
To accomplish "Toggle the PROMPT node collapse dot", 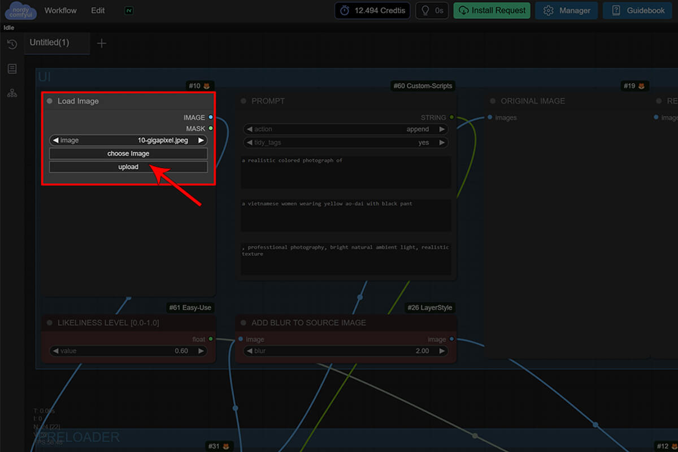I will (x=244, y=101).
